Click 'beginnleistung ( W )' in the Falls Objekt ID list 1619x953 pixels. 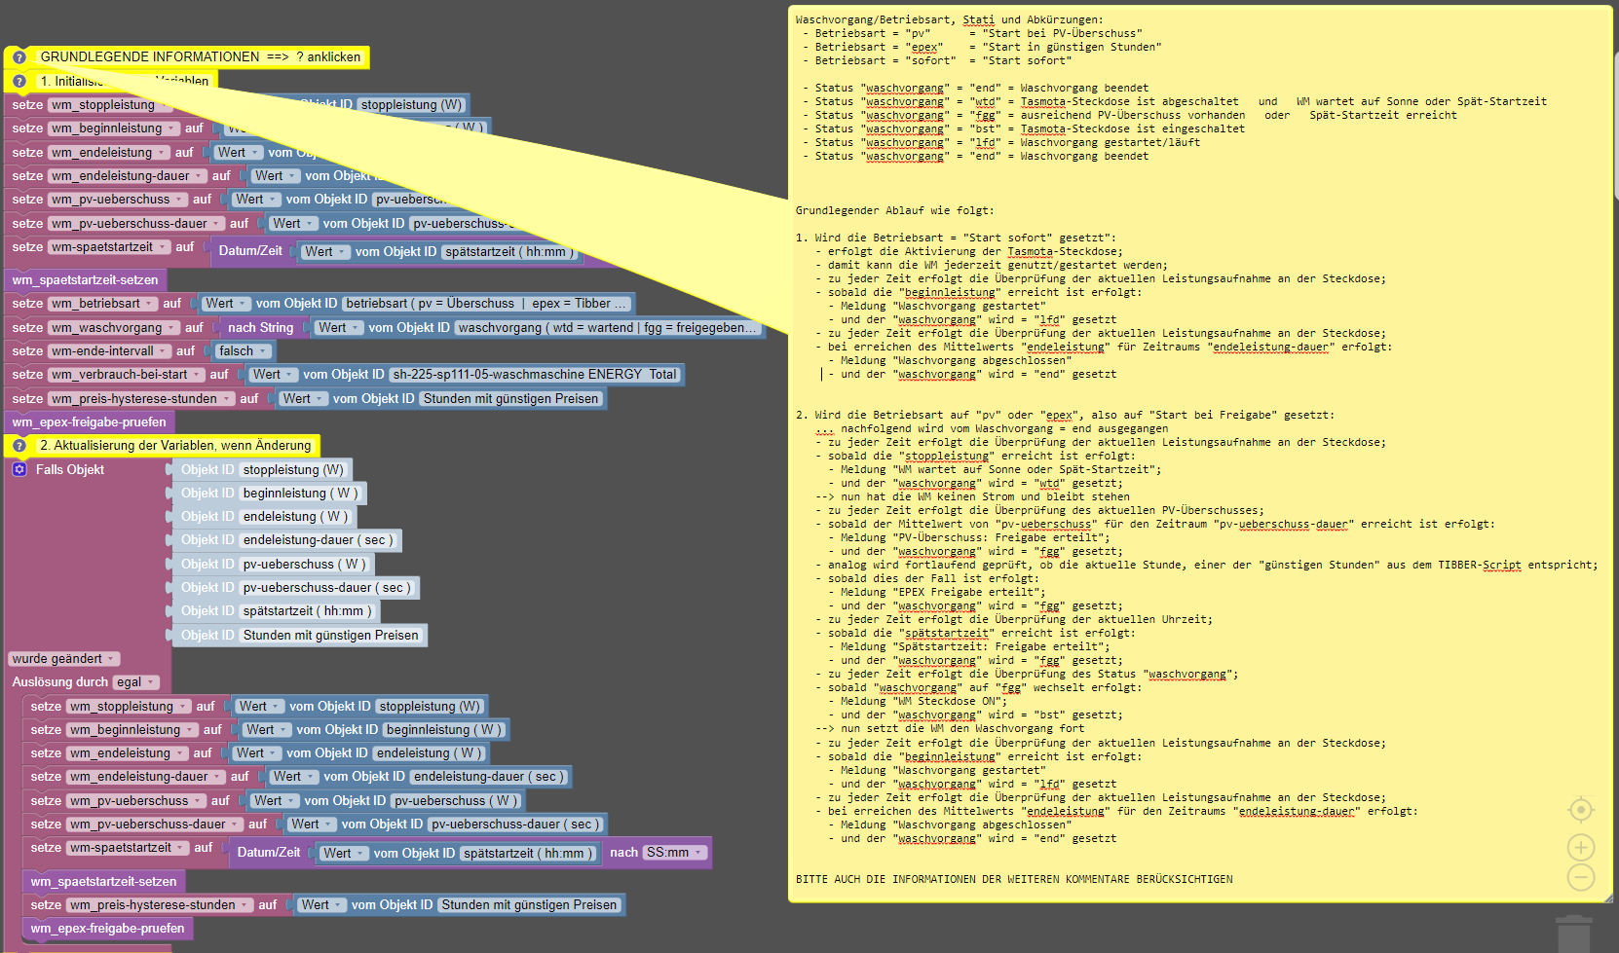coord(301,494)
